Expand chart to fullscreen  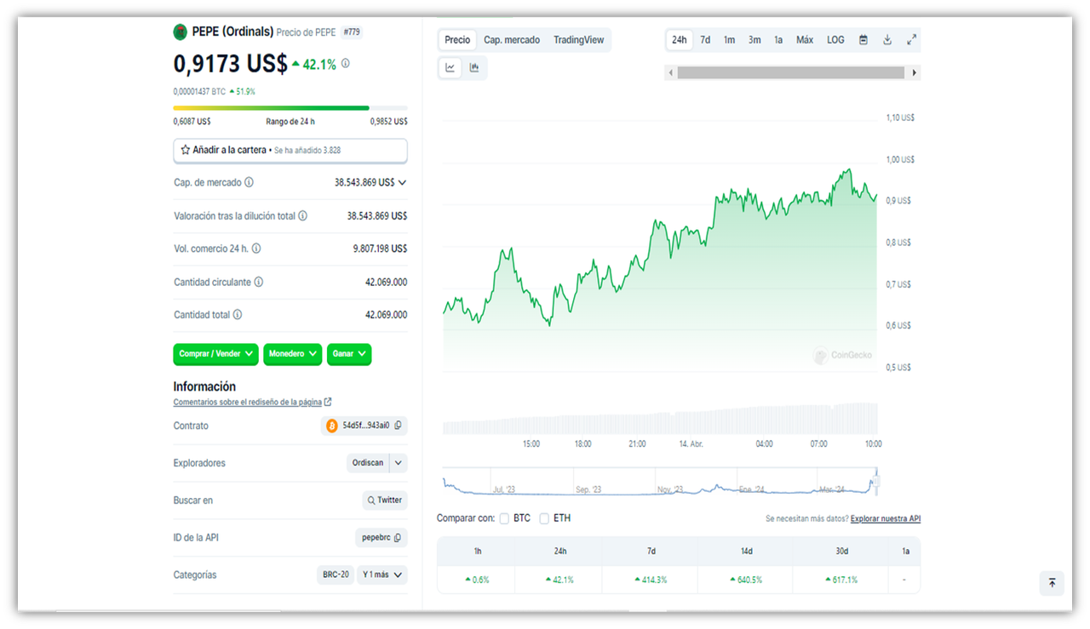(911, 40)
